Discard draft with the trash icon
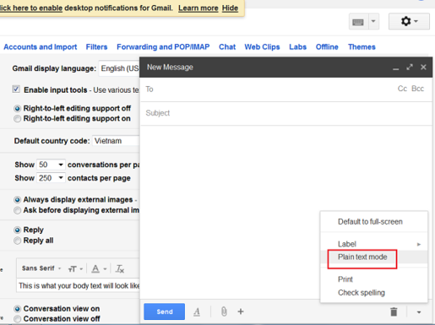Screen dimensions: 435x325 coord(394,311)
